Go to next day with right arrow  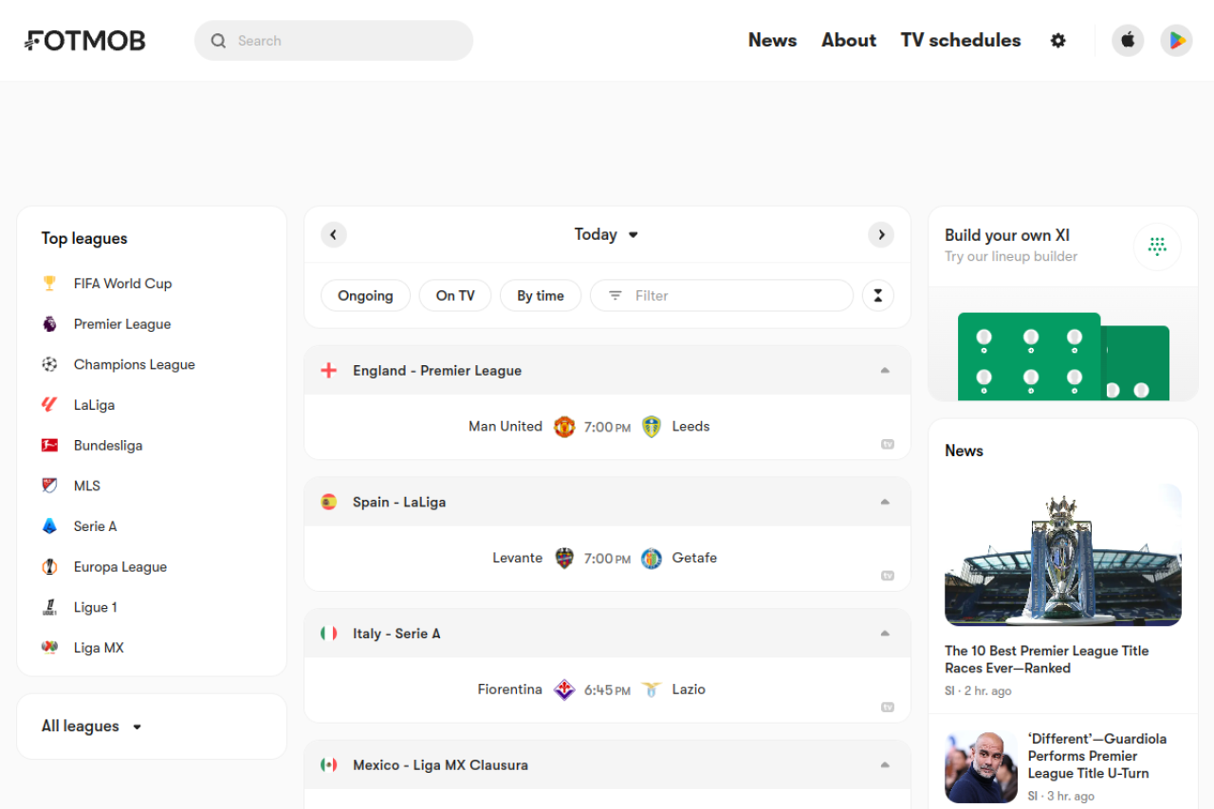tap(881, 235)
